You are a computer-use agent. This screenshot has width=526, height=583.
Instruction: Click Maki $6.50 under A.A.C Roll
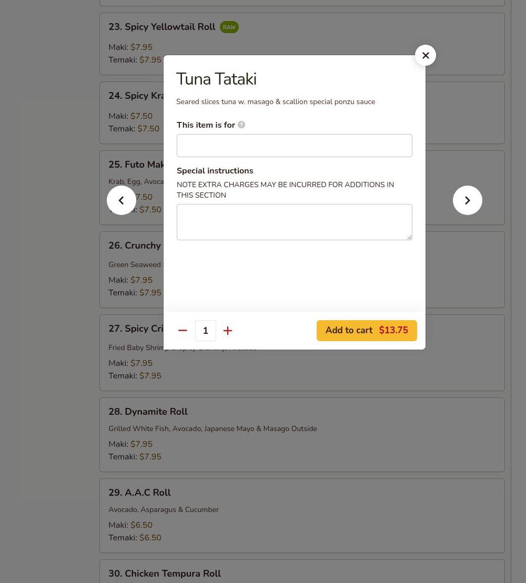pyautogui.click(x=130, y=525)
